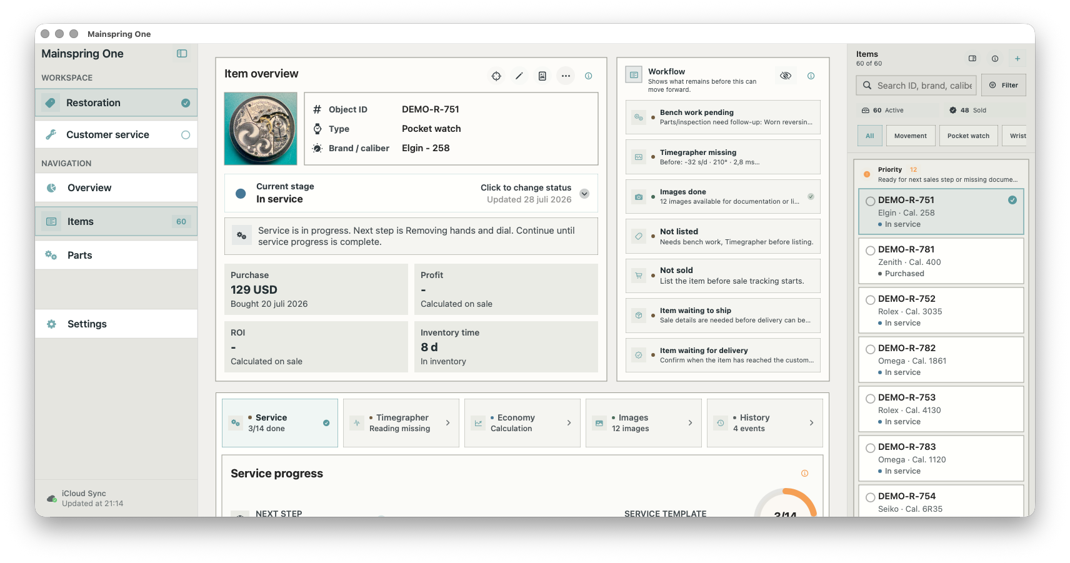The width and height of the screenshot is (1070, 563).
Task: Add a new item with the plus icon
Action: (x=1017, y=59)
